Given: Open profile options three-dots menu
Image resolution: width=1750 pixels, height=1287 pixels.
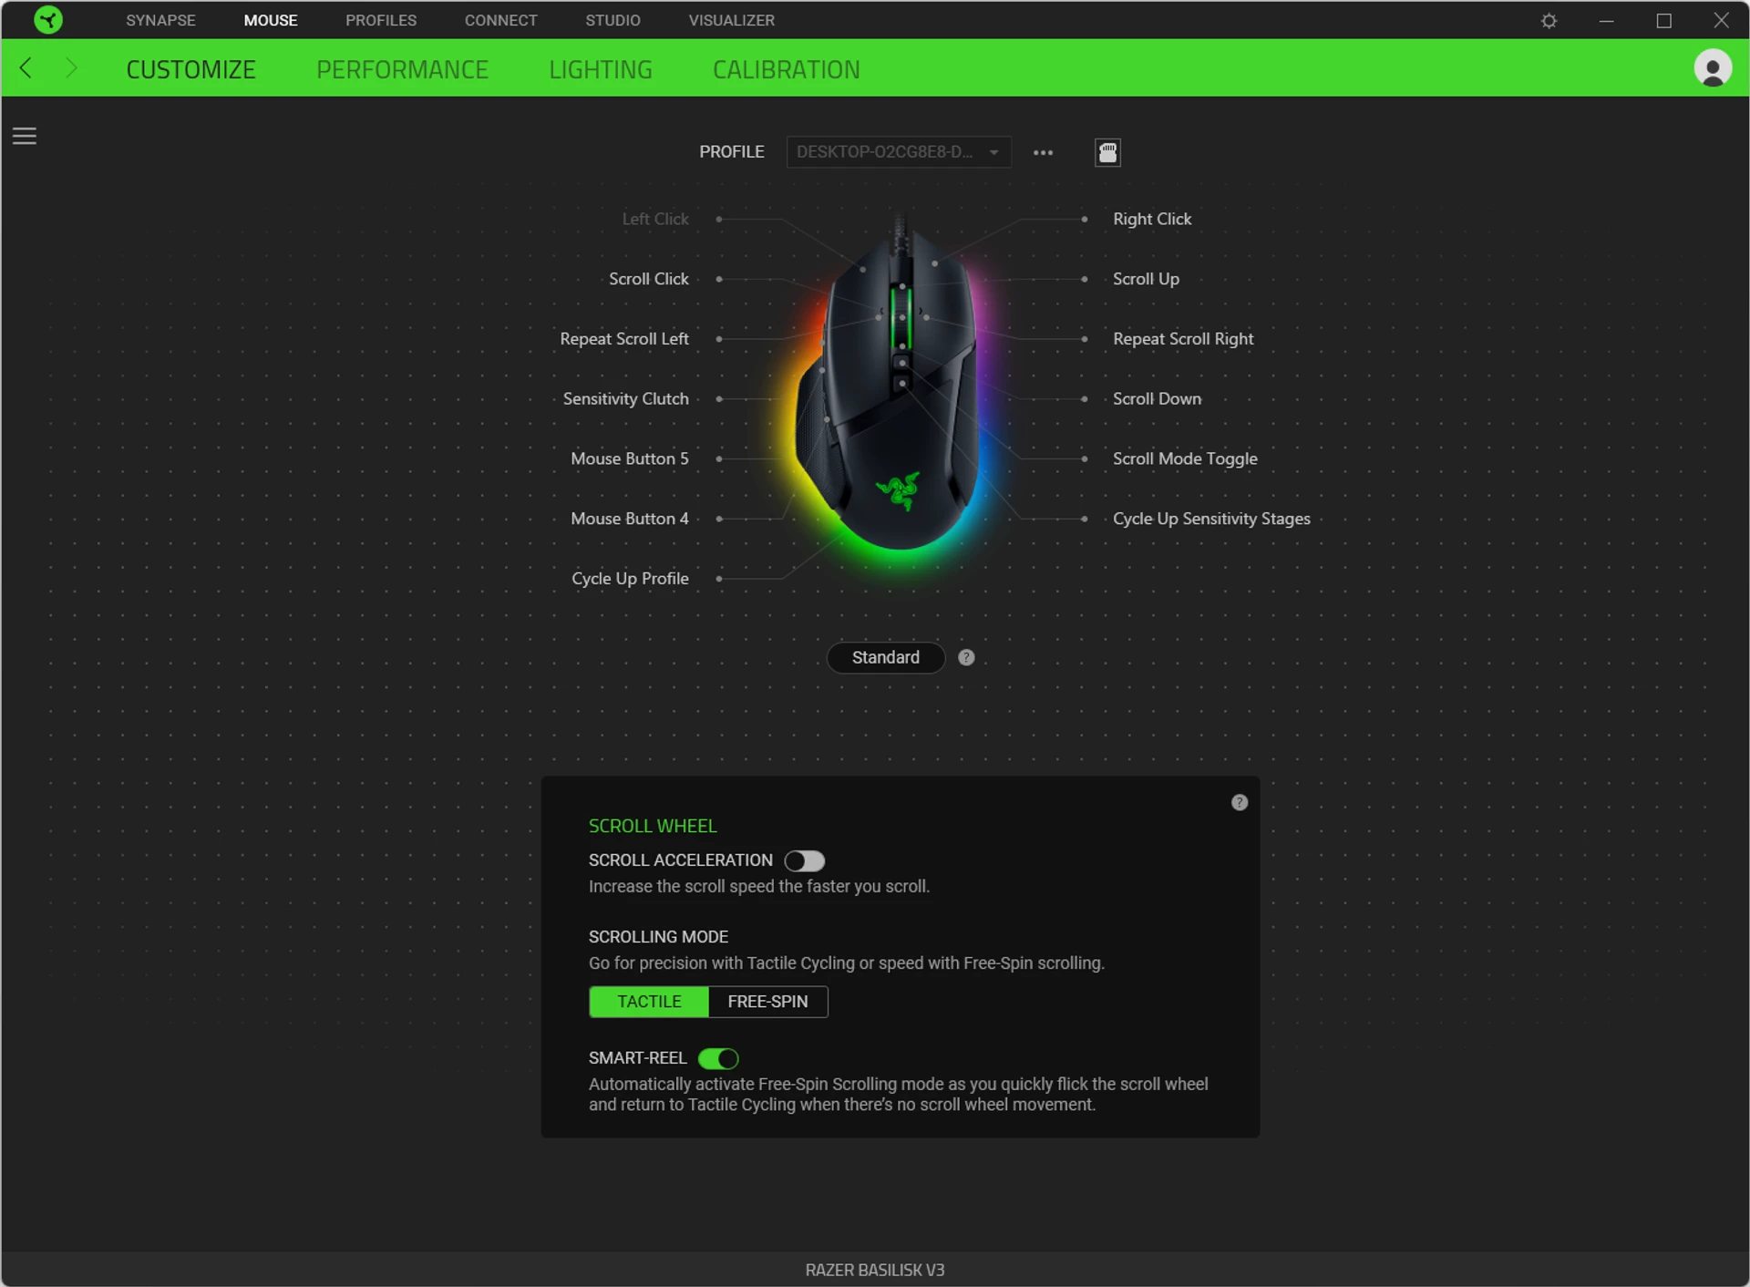Looking at the screenshot, I should 1043,152.
